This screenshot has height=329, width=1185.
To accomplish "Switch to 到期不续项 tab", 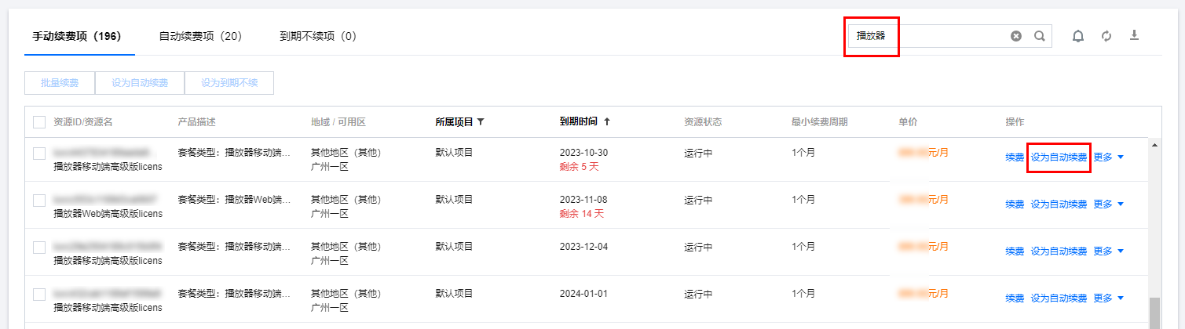I will pyautogui.click(x=317, y=36).
